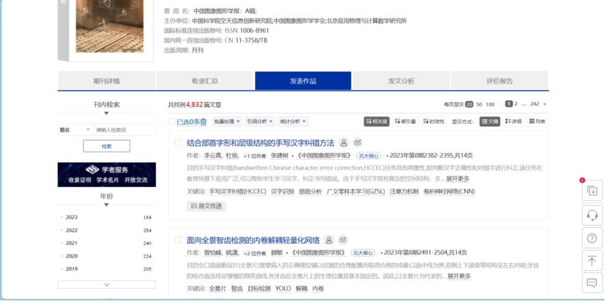Go to previous page arrow in pagination
Viewport: 605px width, 301px height.
tap(501, 104)
